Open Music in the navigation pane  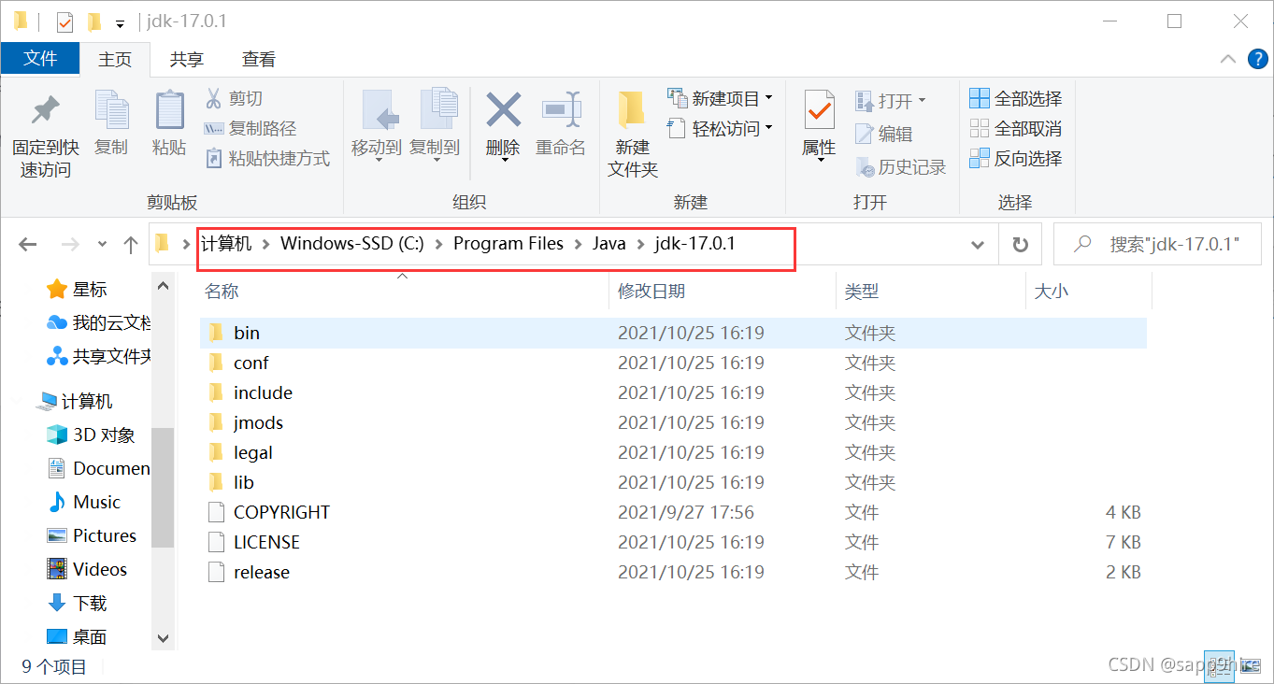pos(83,502)
